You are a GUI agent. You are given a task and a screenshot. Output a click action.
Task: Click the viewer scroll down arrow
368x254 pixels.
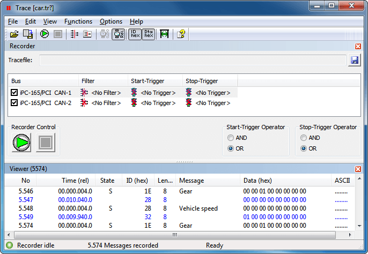(359, 226)
